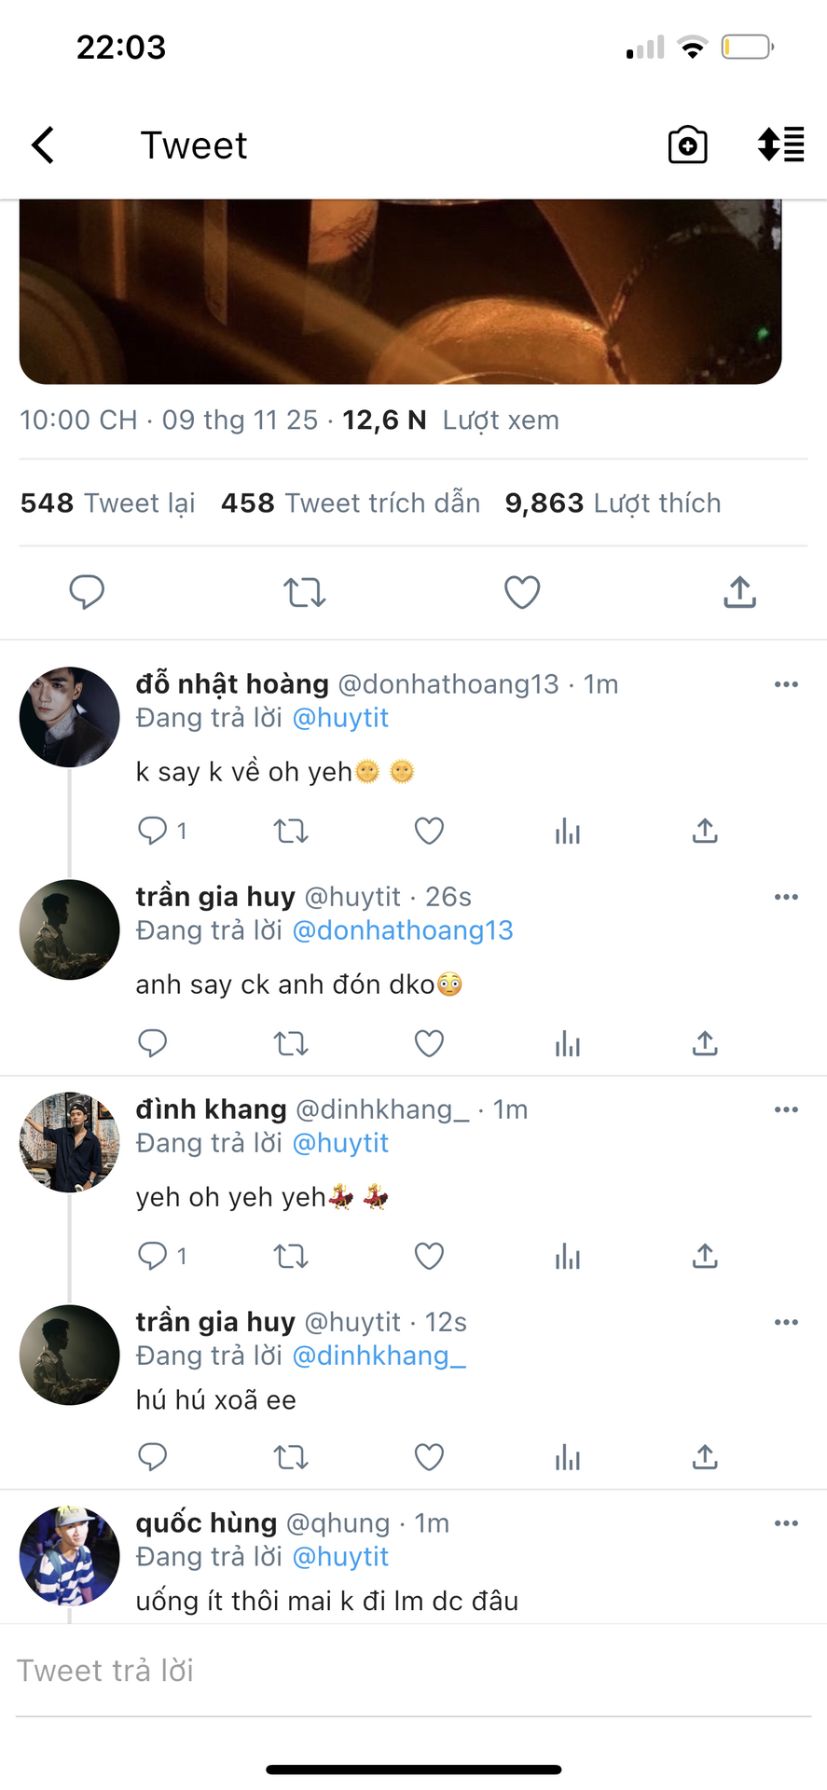The height and width of the screenshot is (1790, 827).
Task: Open more options on quốc hùng's reply
Action: coord(786,1523)
